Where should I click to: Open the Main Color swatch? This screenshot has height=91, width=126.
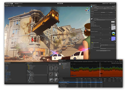(113, 21)
